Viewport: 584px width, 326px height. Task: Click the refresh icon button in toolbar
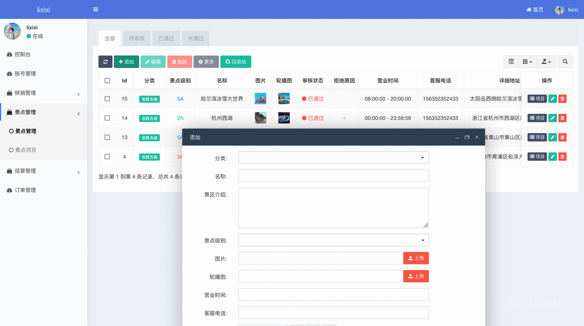(x=105, y=62)
